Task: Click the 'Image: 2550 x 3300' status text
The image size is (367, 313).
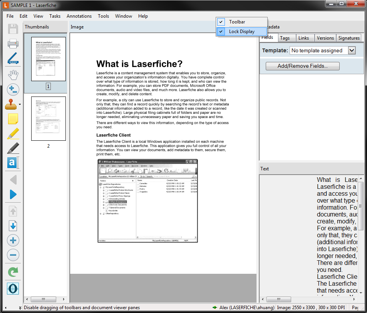Action: point(296,308)
